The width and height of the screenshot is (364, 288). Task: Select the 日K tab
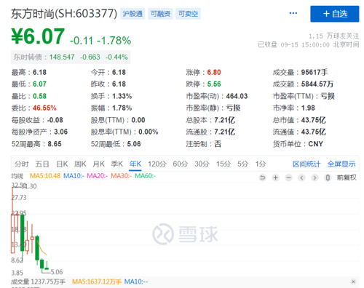(x=62, y=164)
